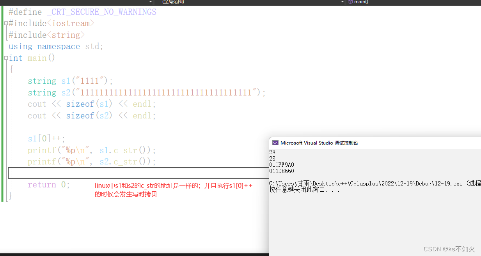
Task: Click the string s1("1111"); line
Action: point(70,81)
